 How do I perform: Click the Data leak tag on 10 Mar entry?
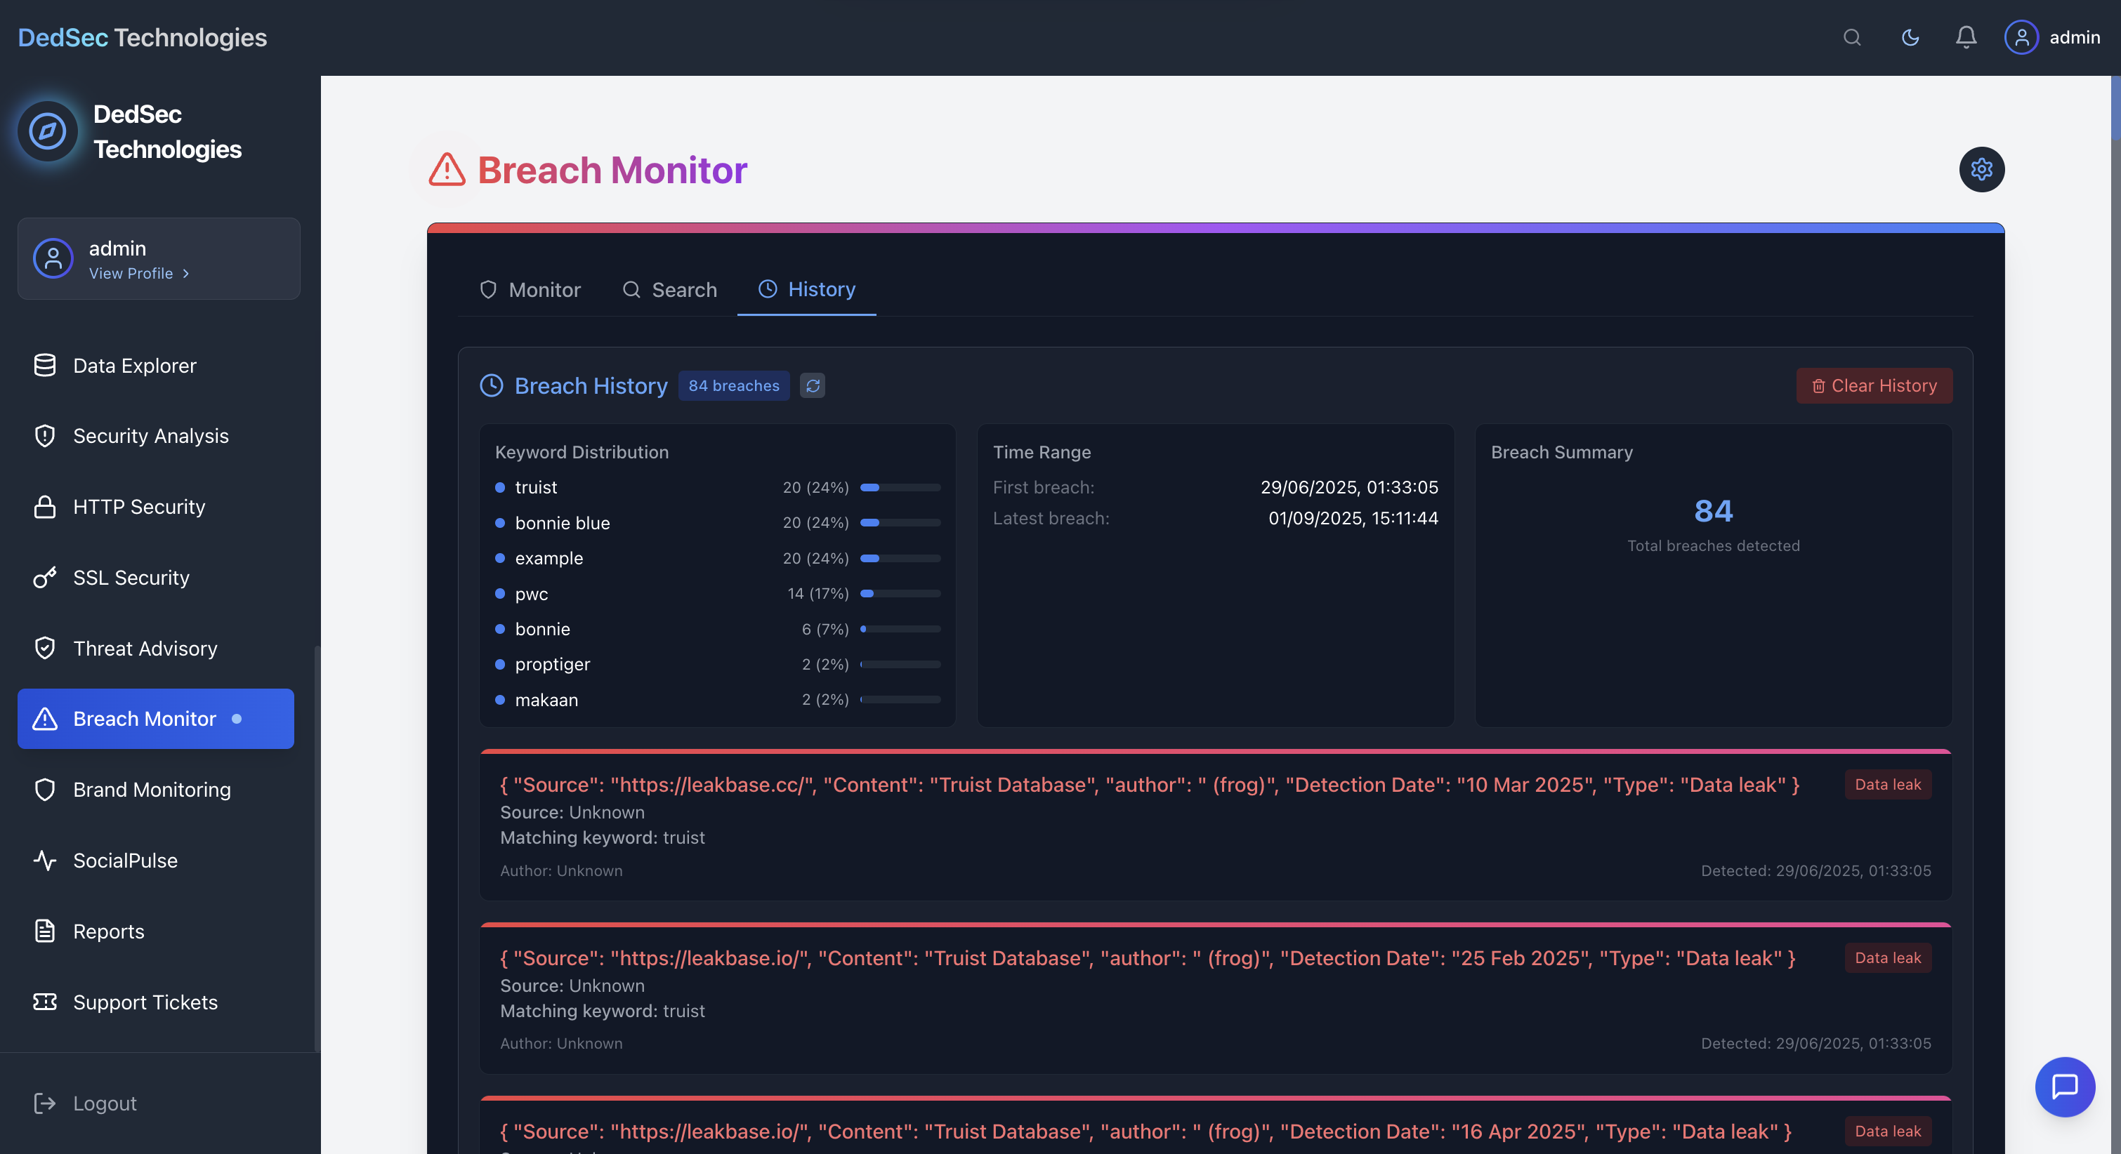click(1888, 784)
